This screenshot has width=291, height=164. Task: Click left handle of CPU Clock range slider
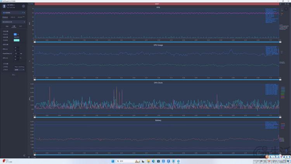[35, 117]
